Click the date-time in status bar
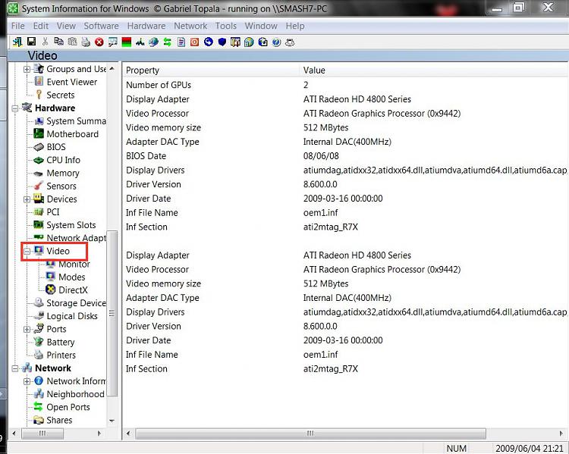Image resolution: width=569 pixels, height=454 pixels. point(530,449)
